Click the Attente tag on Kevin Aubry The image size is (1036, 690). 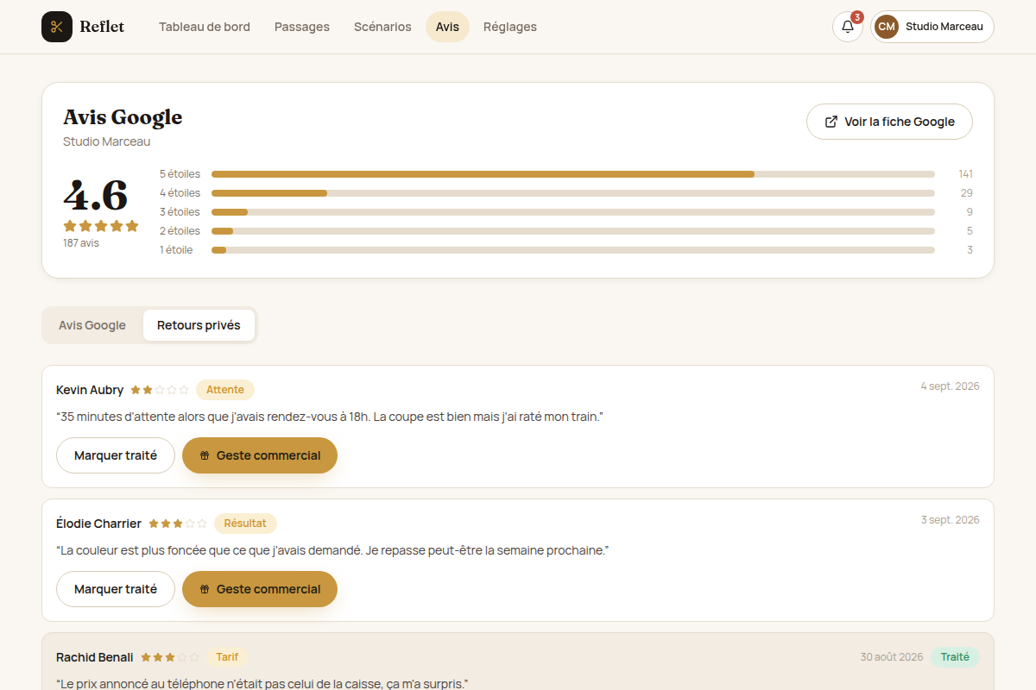click(x=225, y=390)
